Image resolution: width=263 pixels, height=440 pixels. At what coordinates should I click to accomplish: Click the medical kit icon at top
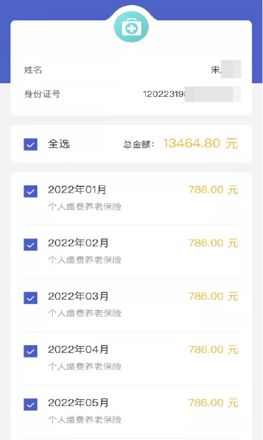[x=131, y=27]
